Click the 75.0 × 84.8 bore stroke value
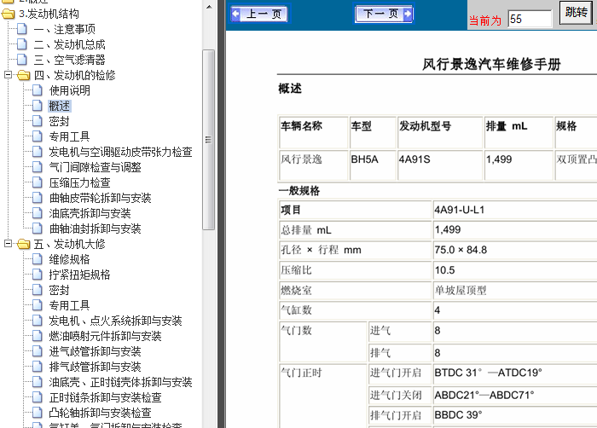Screen dimensions: 597x428 461,250
